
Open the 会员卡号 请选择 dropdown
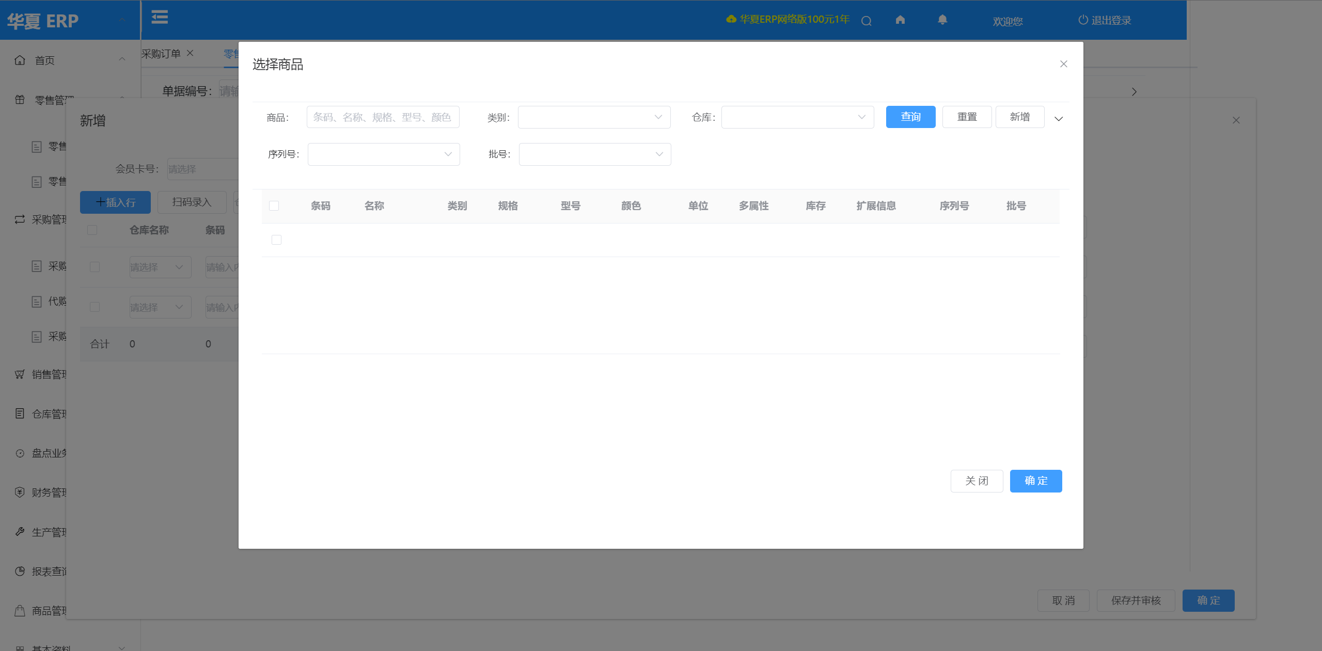(x=203, y=169)
